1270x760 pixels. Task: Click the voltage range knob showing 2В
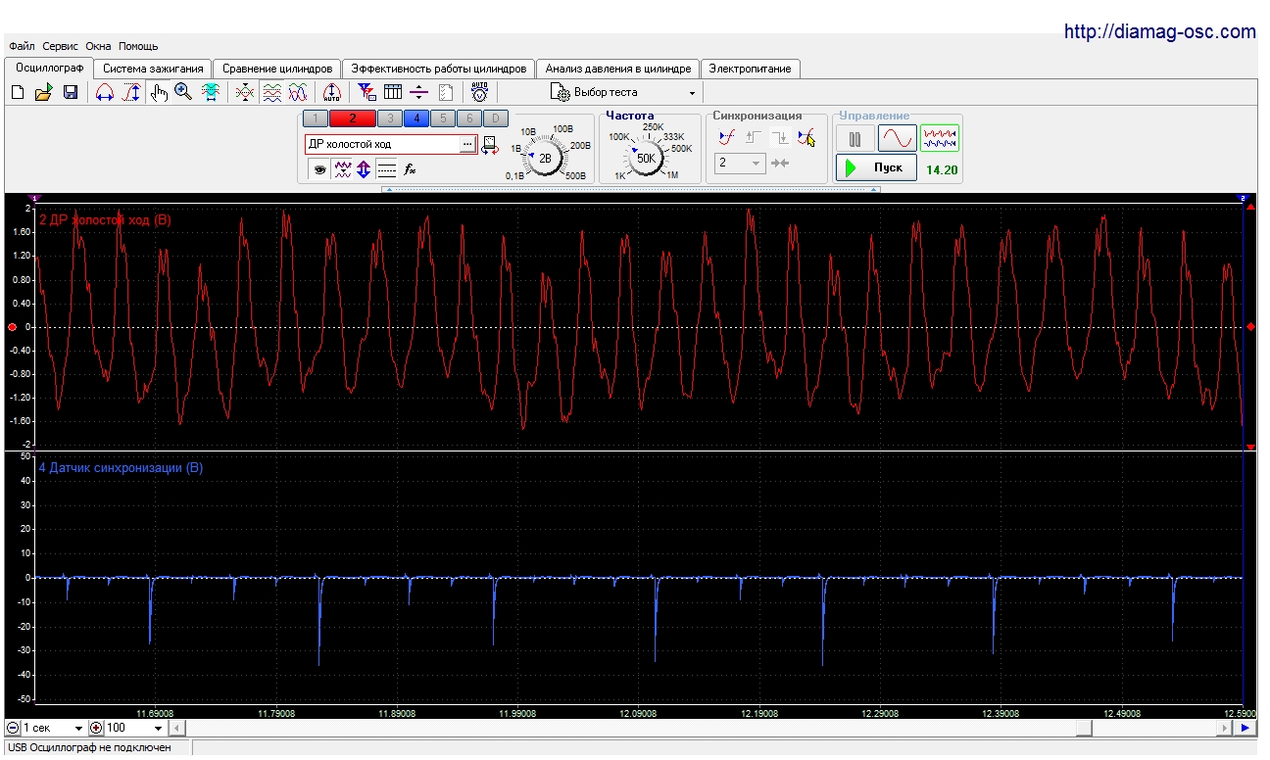(545, 157)
